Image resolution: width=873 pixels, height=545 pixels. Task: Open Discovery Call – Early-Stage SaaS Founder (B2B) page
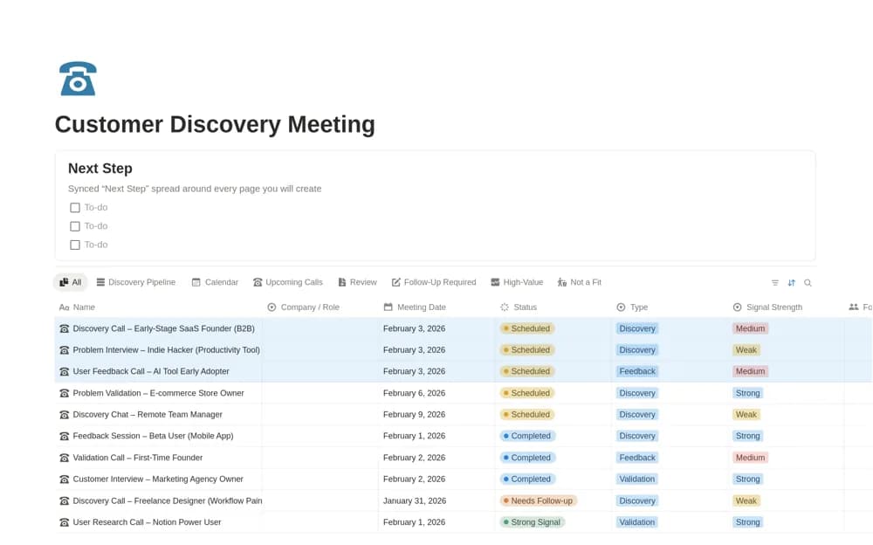click(x=164, y=328)
